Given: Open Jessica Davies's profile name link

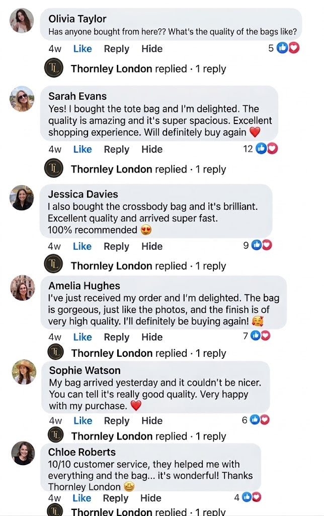Looking at the screenshot, I should pyautogui.click(x=83, y=194).
